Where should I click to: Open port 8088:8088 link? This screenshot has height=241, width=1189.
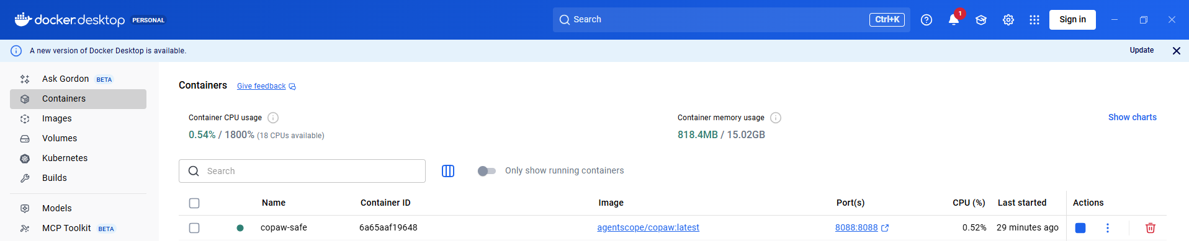(x=856, y=227)
